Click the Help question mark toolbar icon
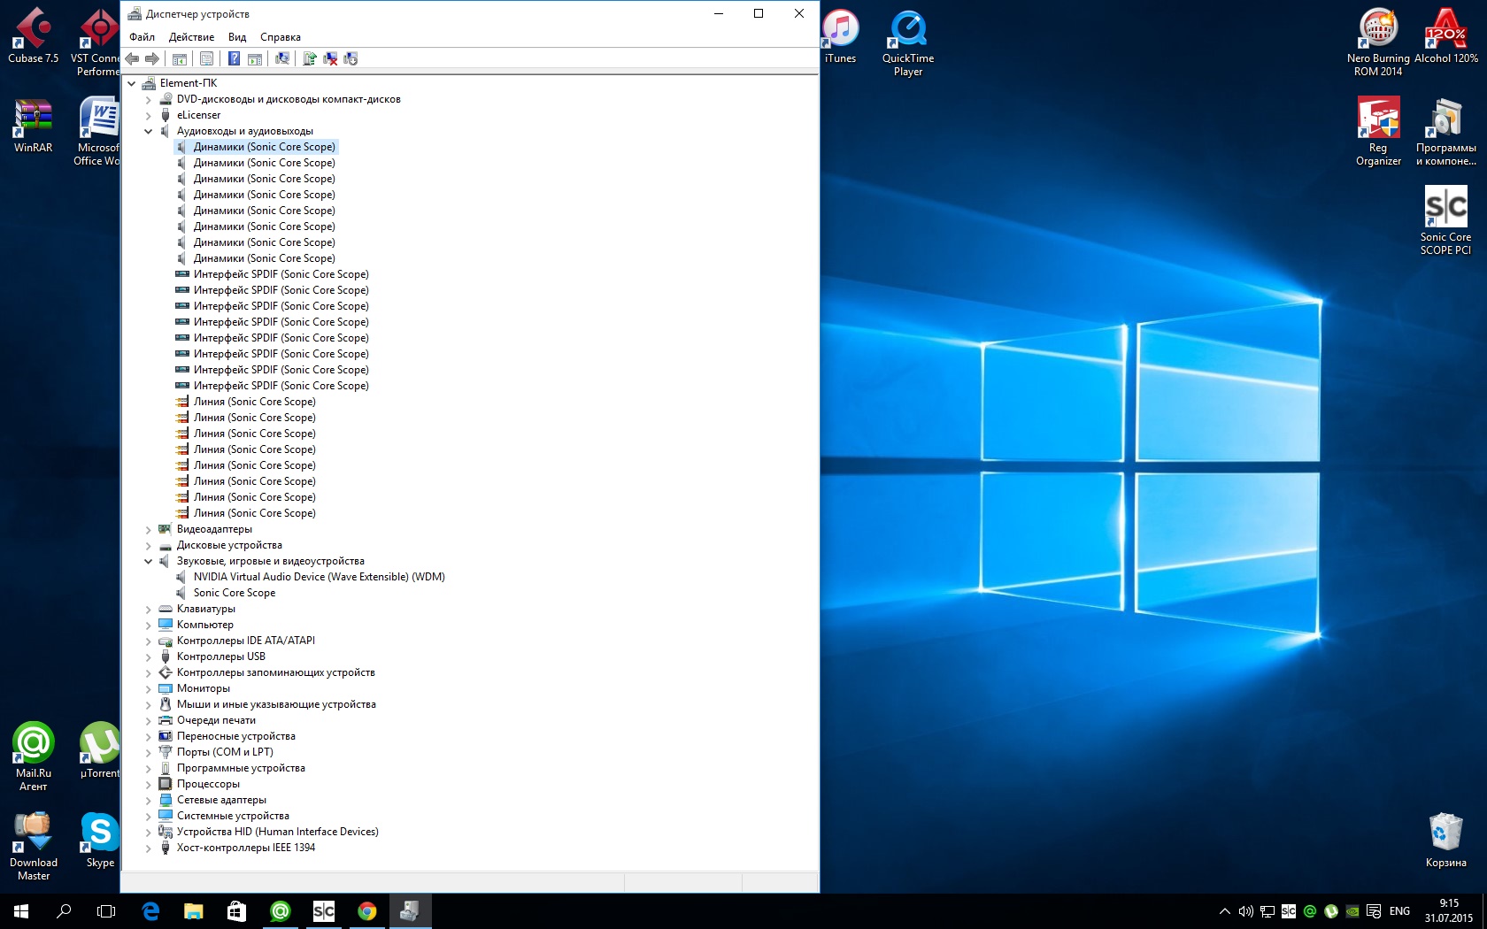This screenshot has width=1487, height=929. 234,58
